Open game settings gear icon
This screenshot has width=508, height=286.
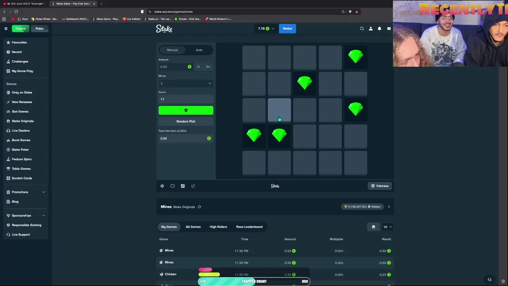point(162,186)
